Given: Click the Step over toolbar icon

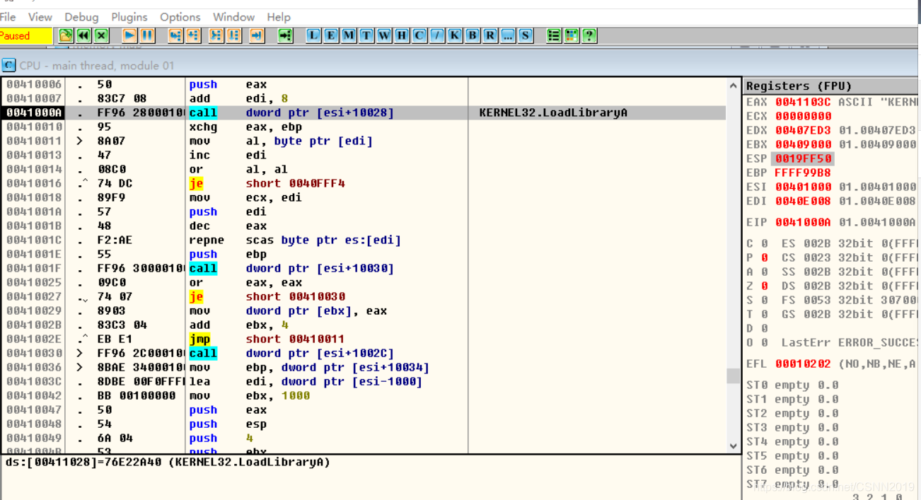Looking at the screenshot, I should point(193,35).
